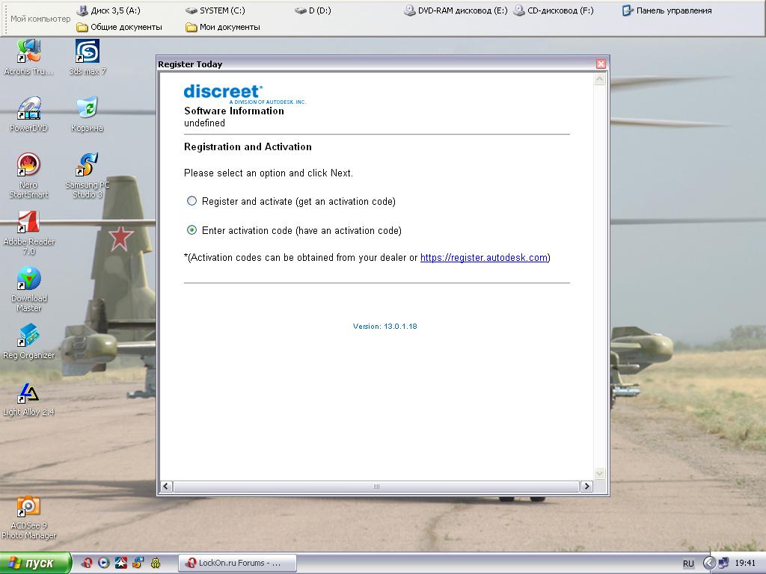Launch Opera from quick launch bar
The image size is (766, 574).
(x=87, y=563)
